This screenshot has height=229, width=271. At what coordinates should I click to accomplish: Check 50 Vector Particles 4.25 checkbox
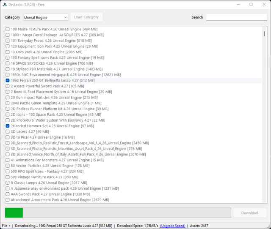[8, 166]
